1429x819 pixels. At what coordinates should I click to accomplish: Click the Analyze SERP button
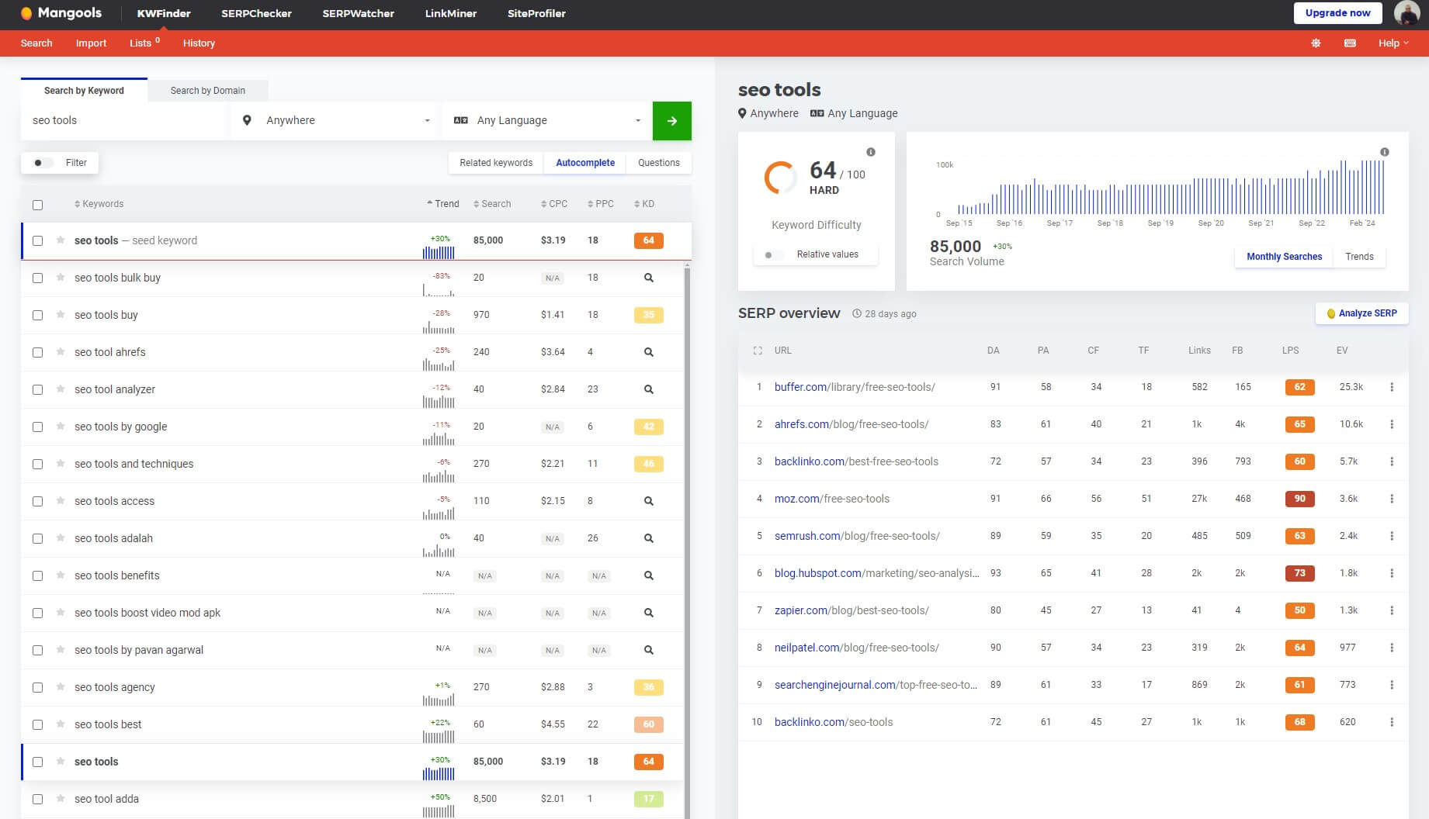coord(1361,313)
